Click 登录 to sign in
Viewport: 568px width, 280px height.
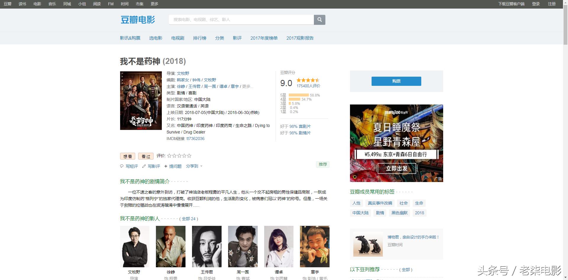536,4
